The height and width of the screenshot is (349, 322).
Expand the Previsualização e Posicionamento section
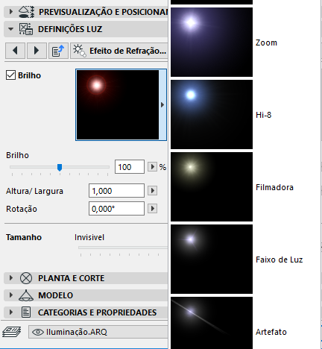click(x=10, y=12)
